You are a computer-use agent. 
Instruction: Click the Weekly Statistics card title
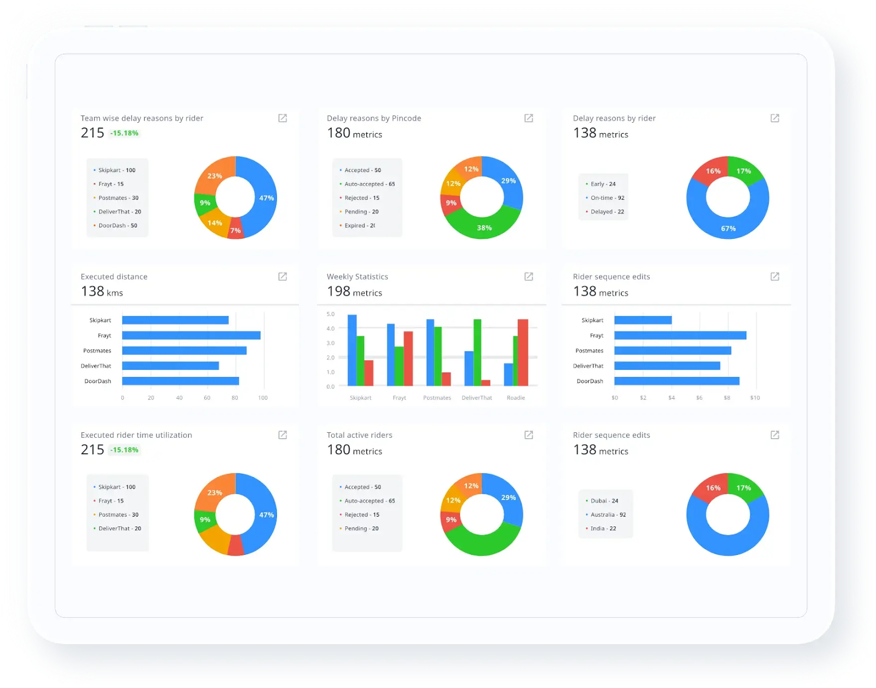[357, 277]
